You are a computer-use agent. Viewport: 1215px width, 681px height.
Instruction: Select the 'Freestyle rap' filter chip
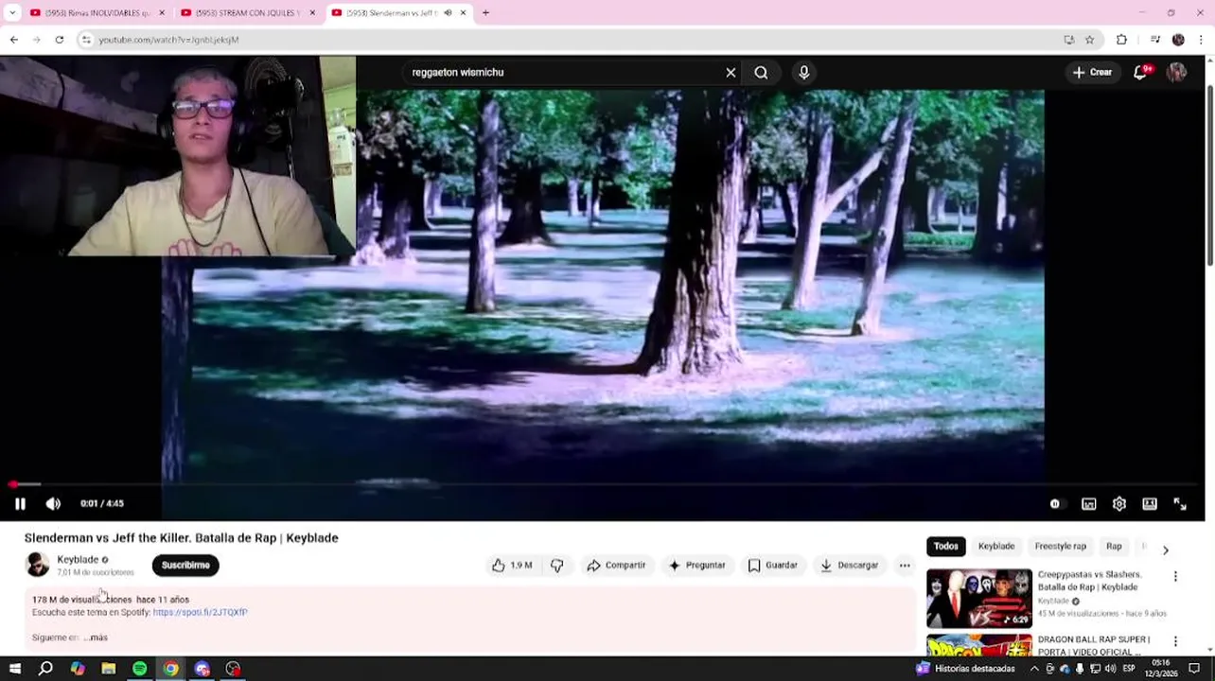click(x=1061, y=547)
